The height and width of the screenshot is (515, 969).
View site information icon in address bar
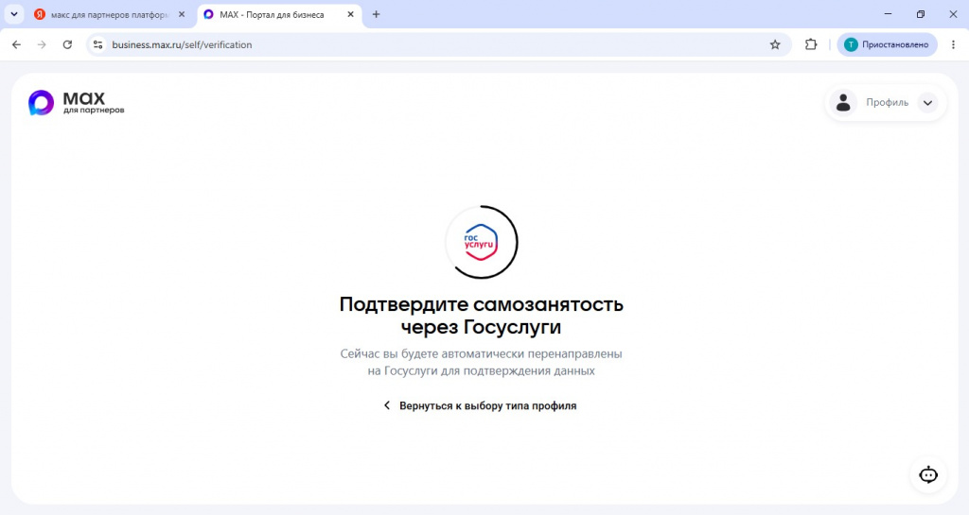97,44
